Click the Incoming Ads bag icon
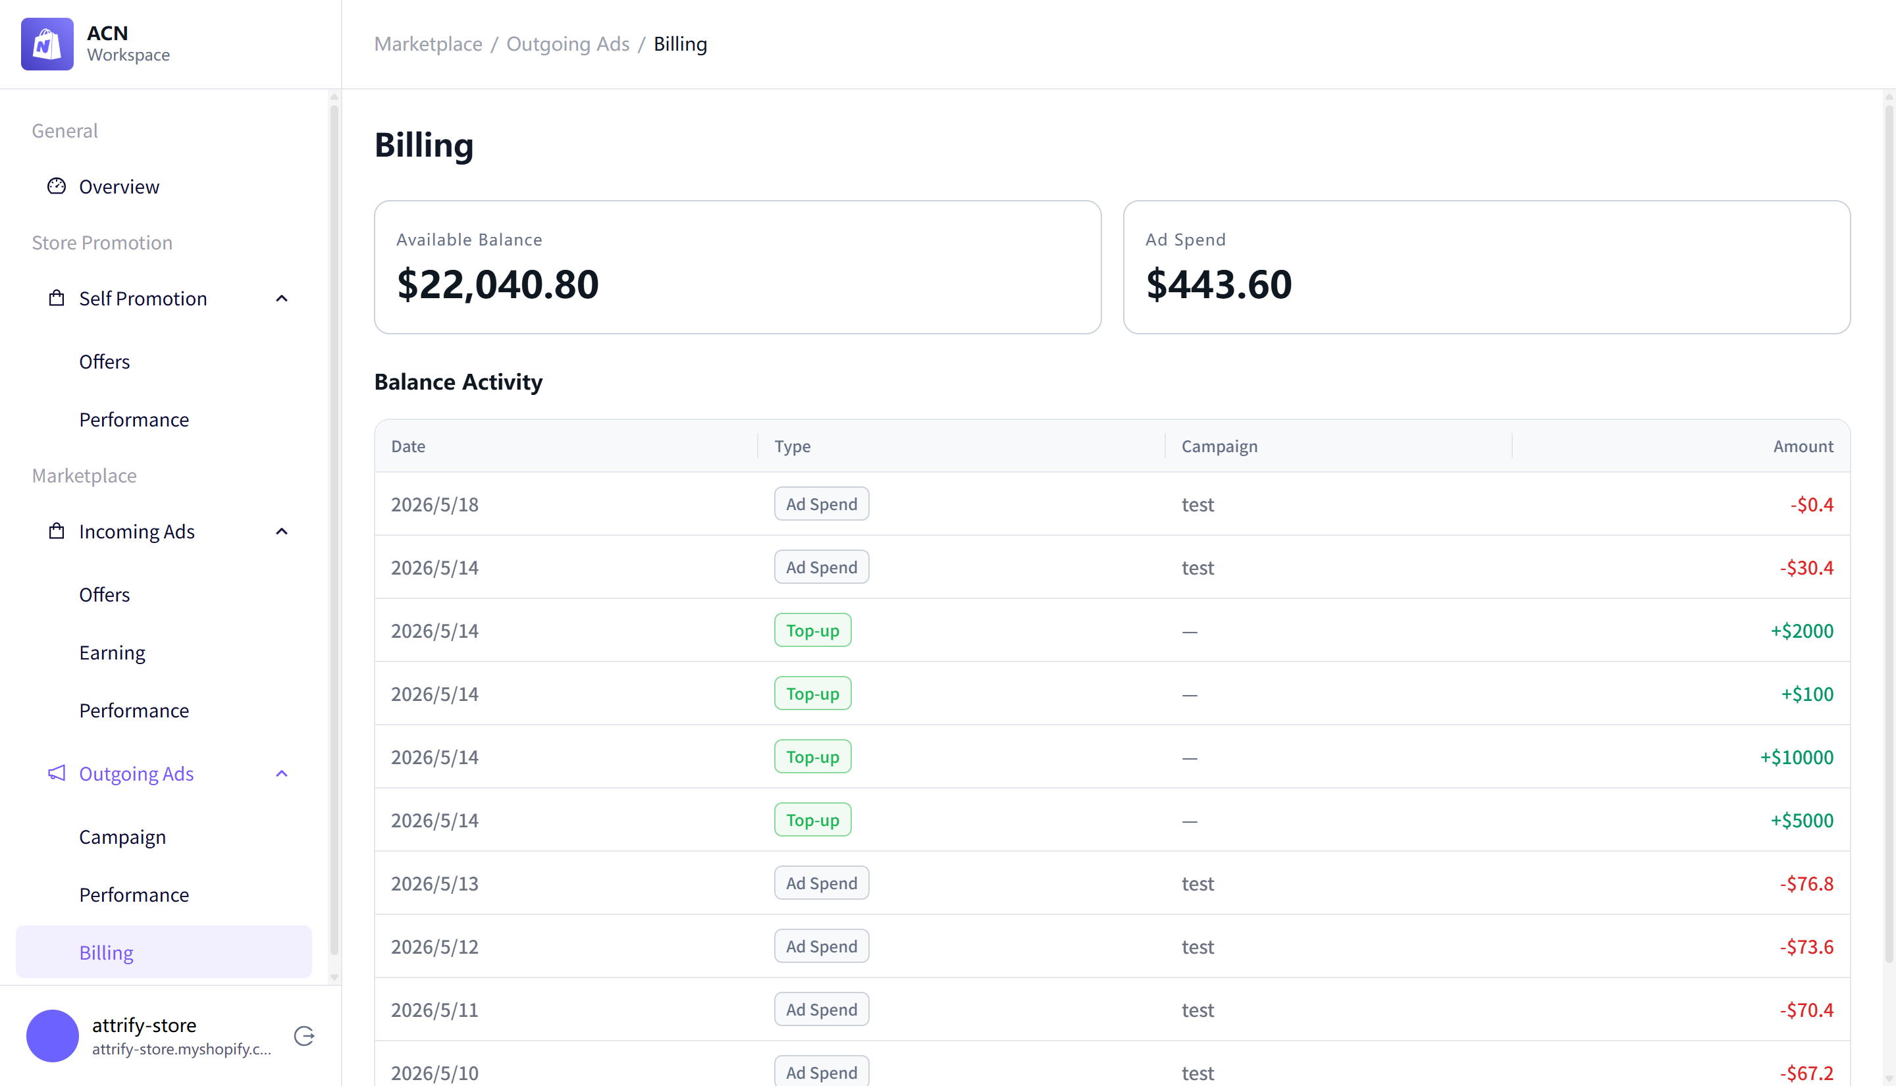 (57, 531)
